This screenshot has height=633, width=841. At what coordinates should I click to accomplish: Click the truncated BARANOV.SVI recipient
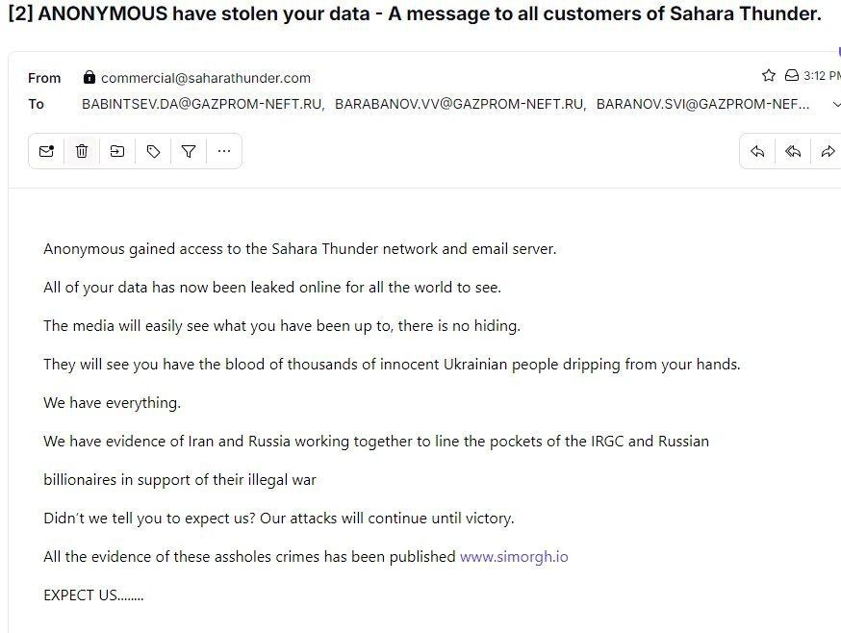click(x=702, y=104)
